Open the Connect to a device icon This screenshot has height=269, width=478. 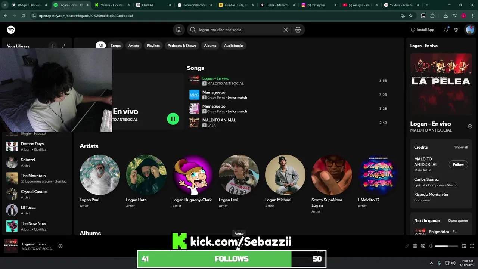tap(423, 246)
